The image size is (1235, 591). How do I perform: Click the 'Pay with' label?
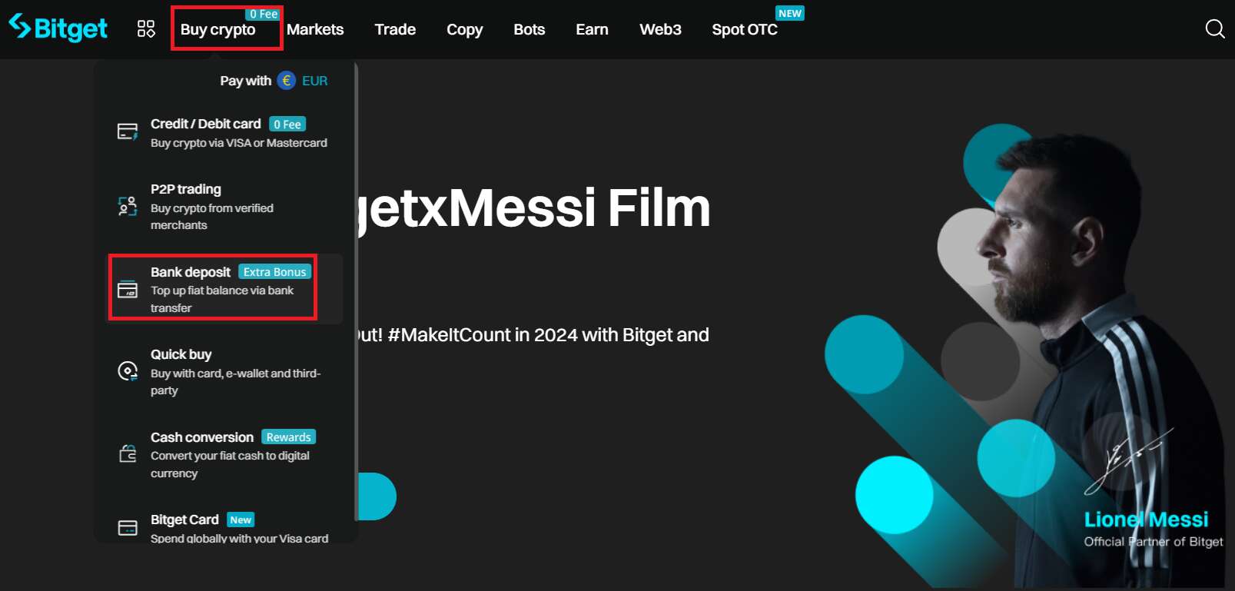click(245, 81)
